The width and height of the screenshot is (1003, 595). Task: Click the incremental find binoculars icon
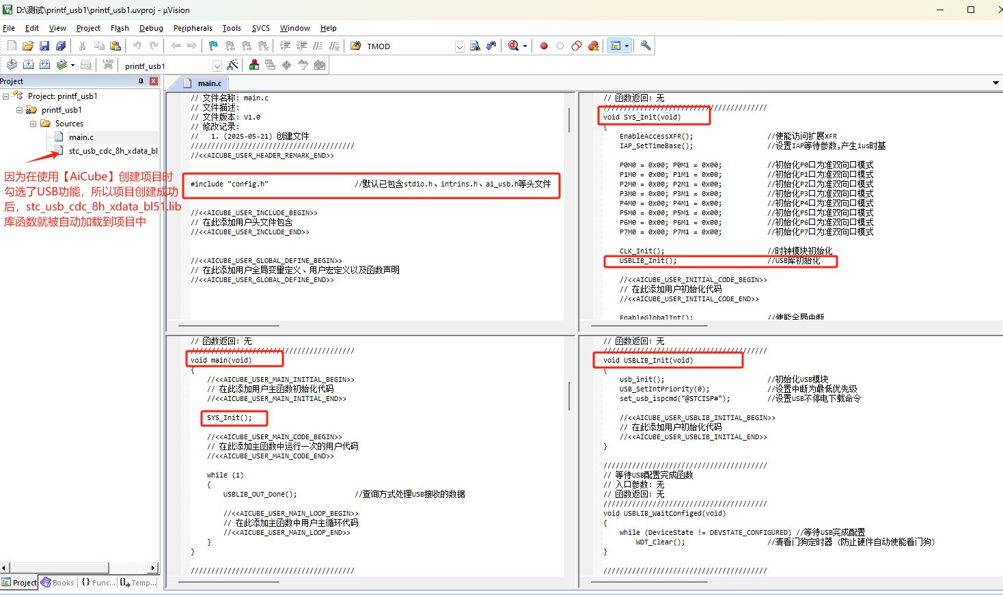coord(491,46)
